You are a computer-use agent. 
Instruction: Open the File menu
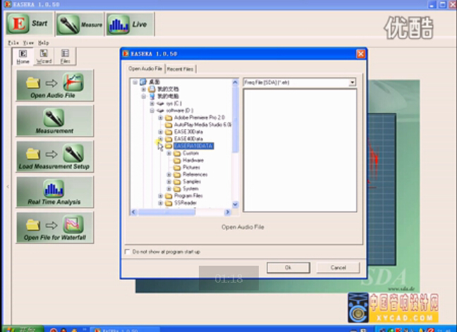point(13,43)
